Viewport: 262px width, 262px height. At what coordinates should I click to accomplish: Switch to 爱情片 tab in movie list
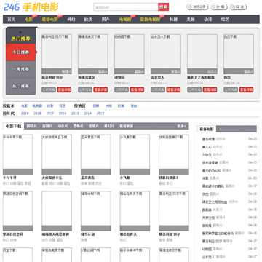point(94,126)
